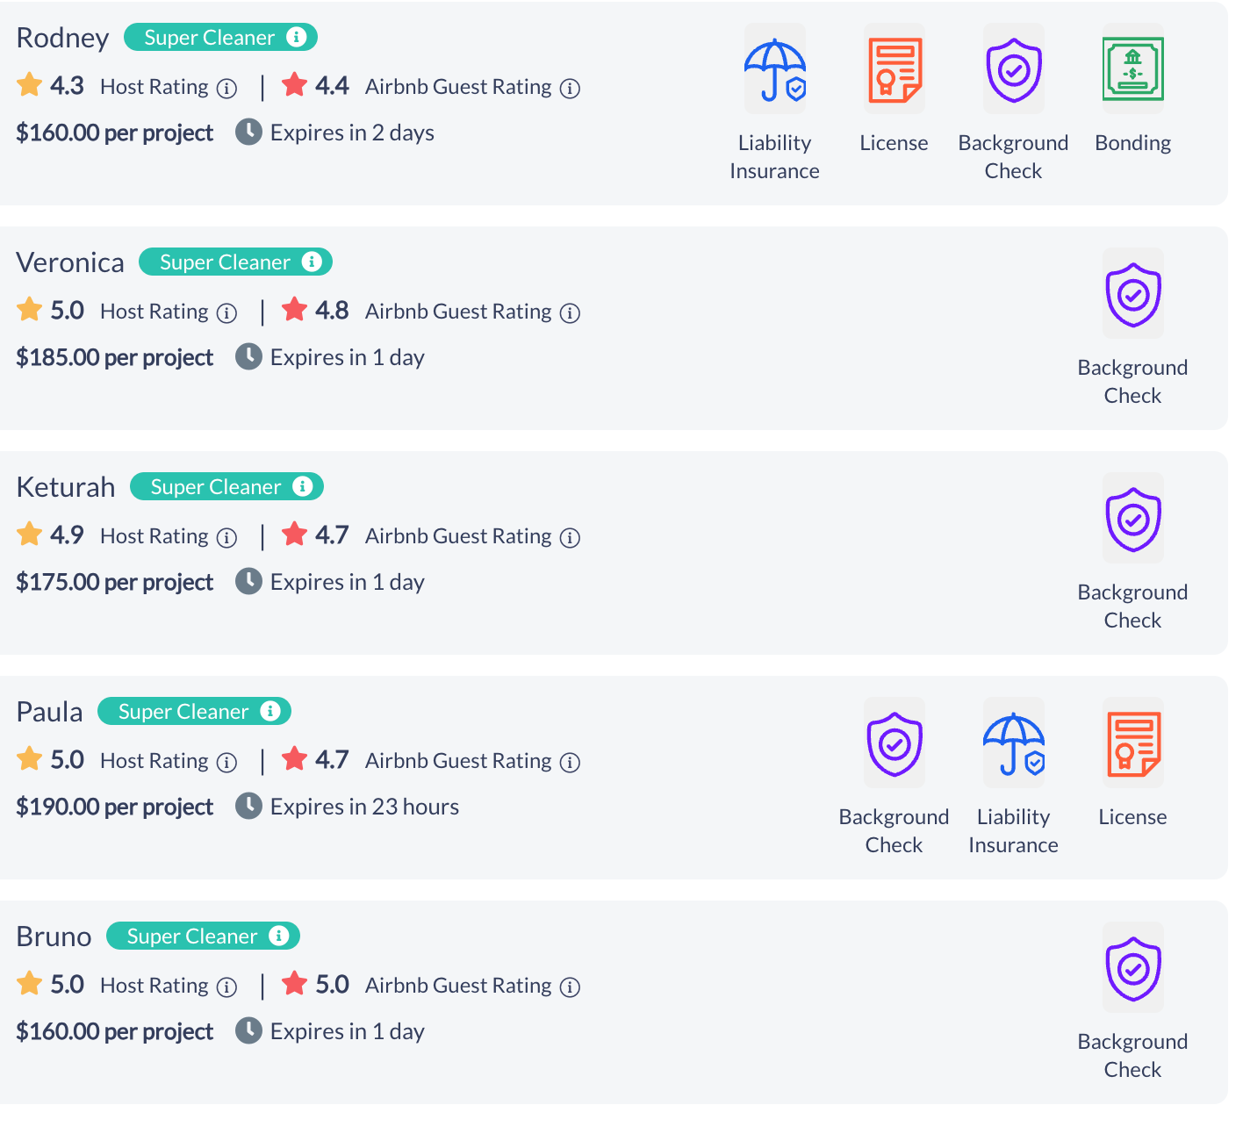Select the License icon on Rodney's card
Viewport: 1243px width, 1141px height.
tap(894, 68)
